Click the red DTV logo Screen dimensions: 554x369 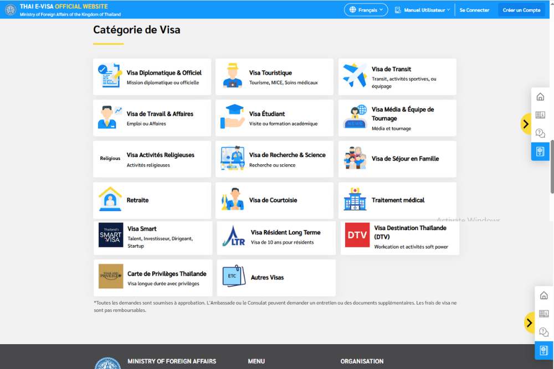[357, 235]
